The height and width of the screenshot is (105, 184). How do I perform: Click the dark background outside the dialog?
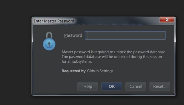15,53
